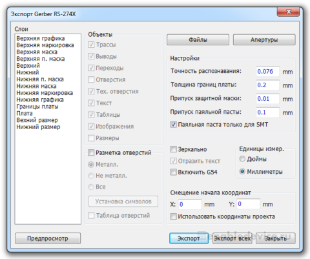Click the X offset input field
310x259 pixels.
[x=190, y=204]
